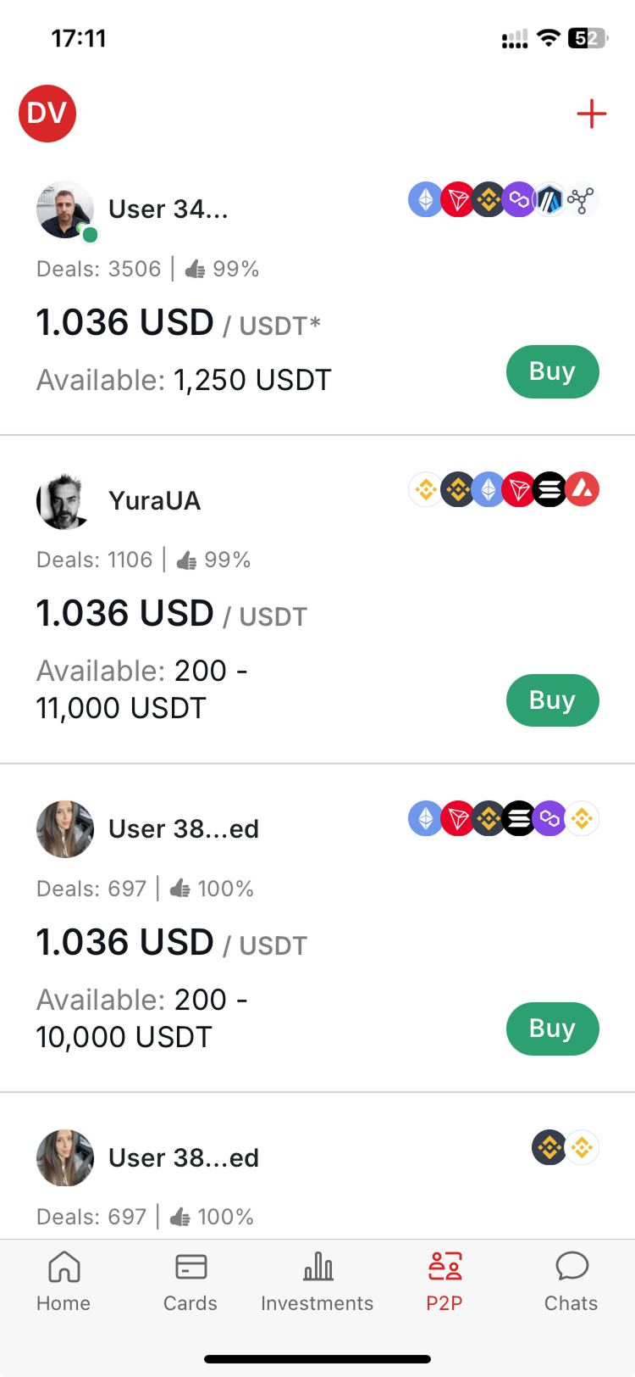635x1377 pixels.
Task: Tap the node-graph network icon on User 34 offer
Action: [582, 200]
